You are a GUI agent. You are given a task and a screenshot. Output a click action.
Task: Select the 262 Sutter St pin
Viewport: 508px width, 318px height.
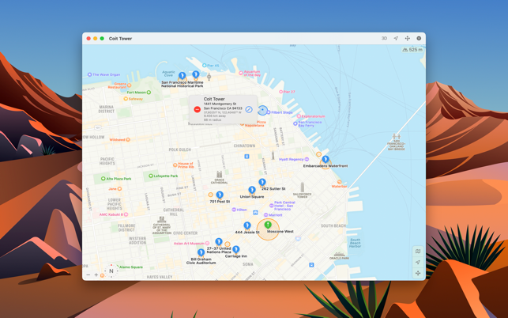[x=262, y=183]
